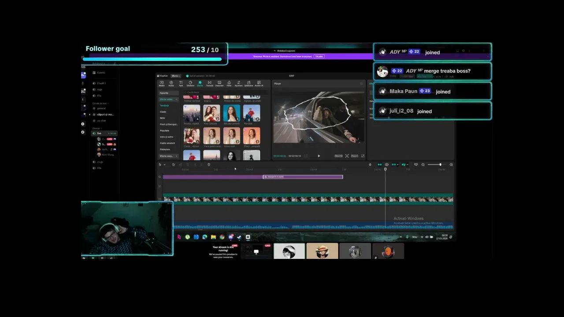The image size is (564, 317).
Task: Select the Favorite effects category
Action: click(x=169, y=93)
